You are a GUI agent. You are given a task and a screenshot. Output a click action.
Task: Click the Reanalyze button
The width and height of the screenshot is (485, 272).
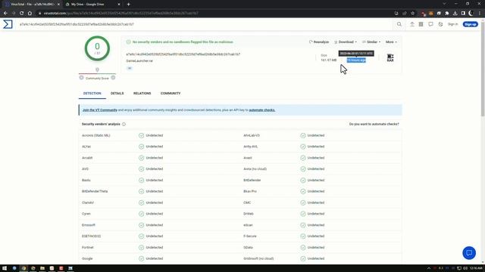pyautogui.click(x=319, y=42)
